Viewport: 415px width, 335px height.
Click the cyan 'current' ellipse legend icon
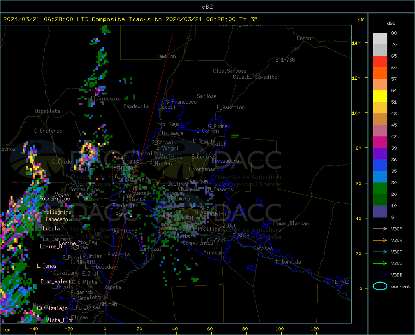pos(380,286)
